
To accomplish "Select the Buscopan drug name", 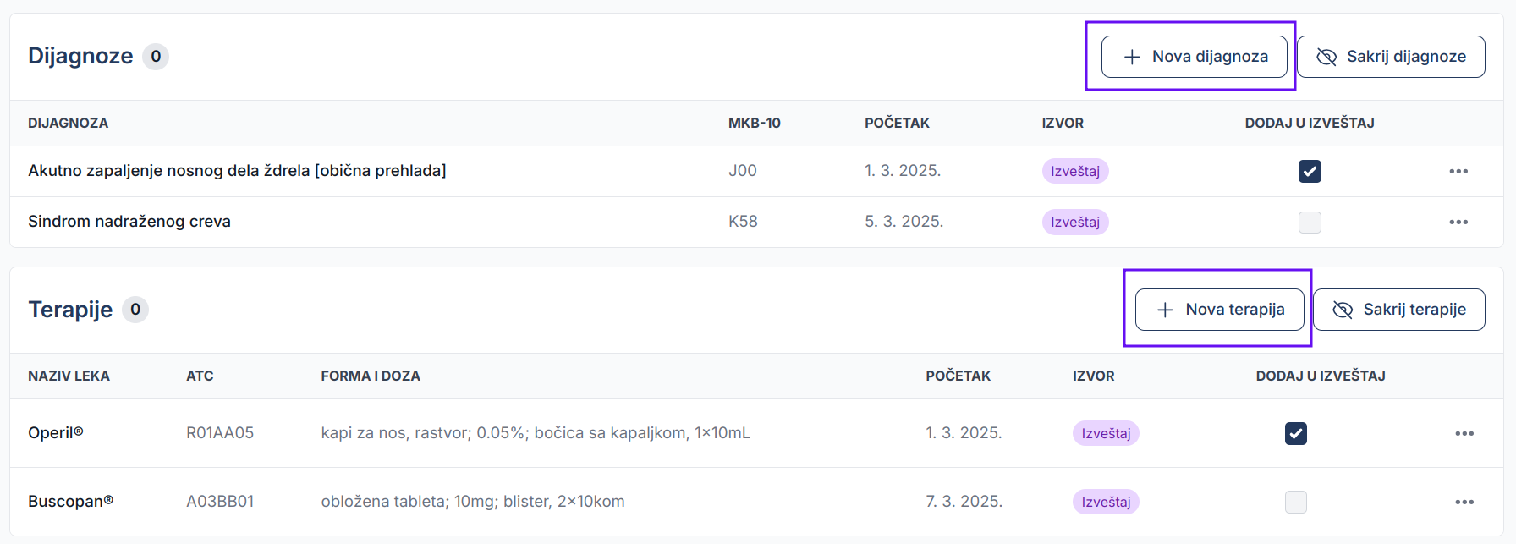I will coord(70,501).
